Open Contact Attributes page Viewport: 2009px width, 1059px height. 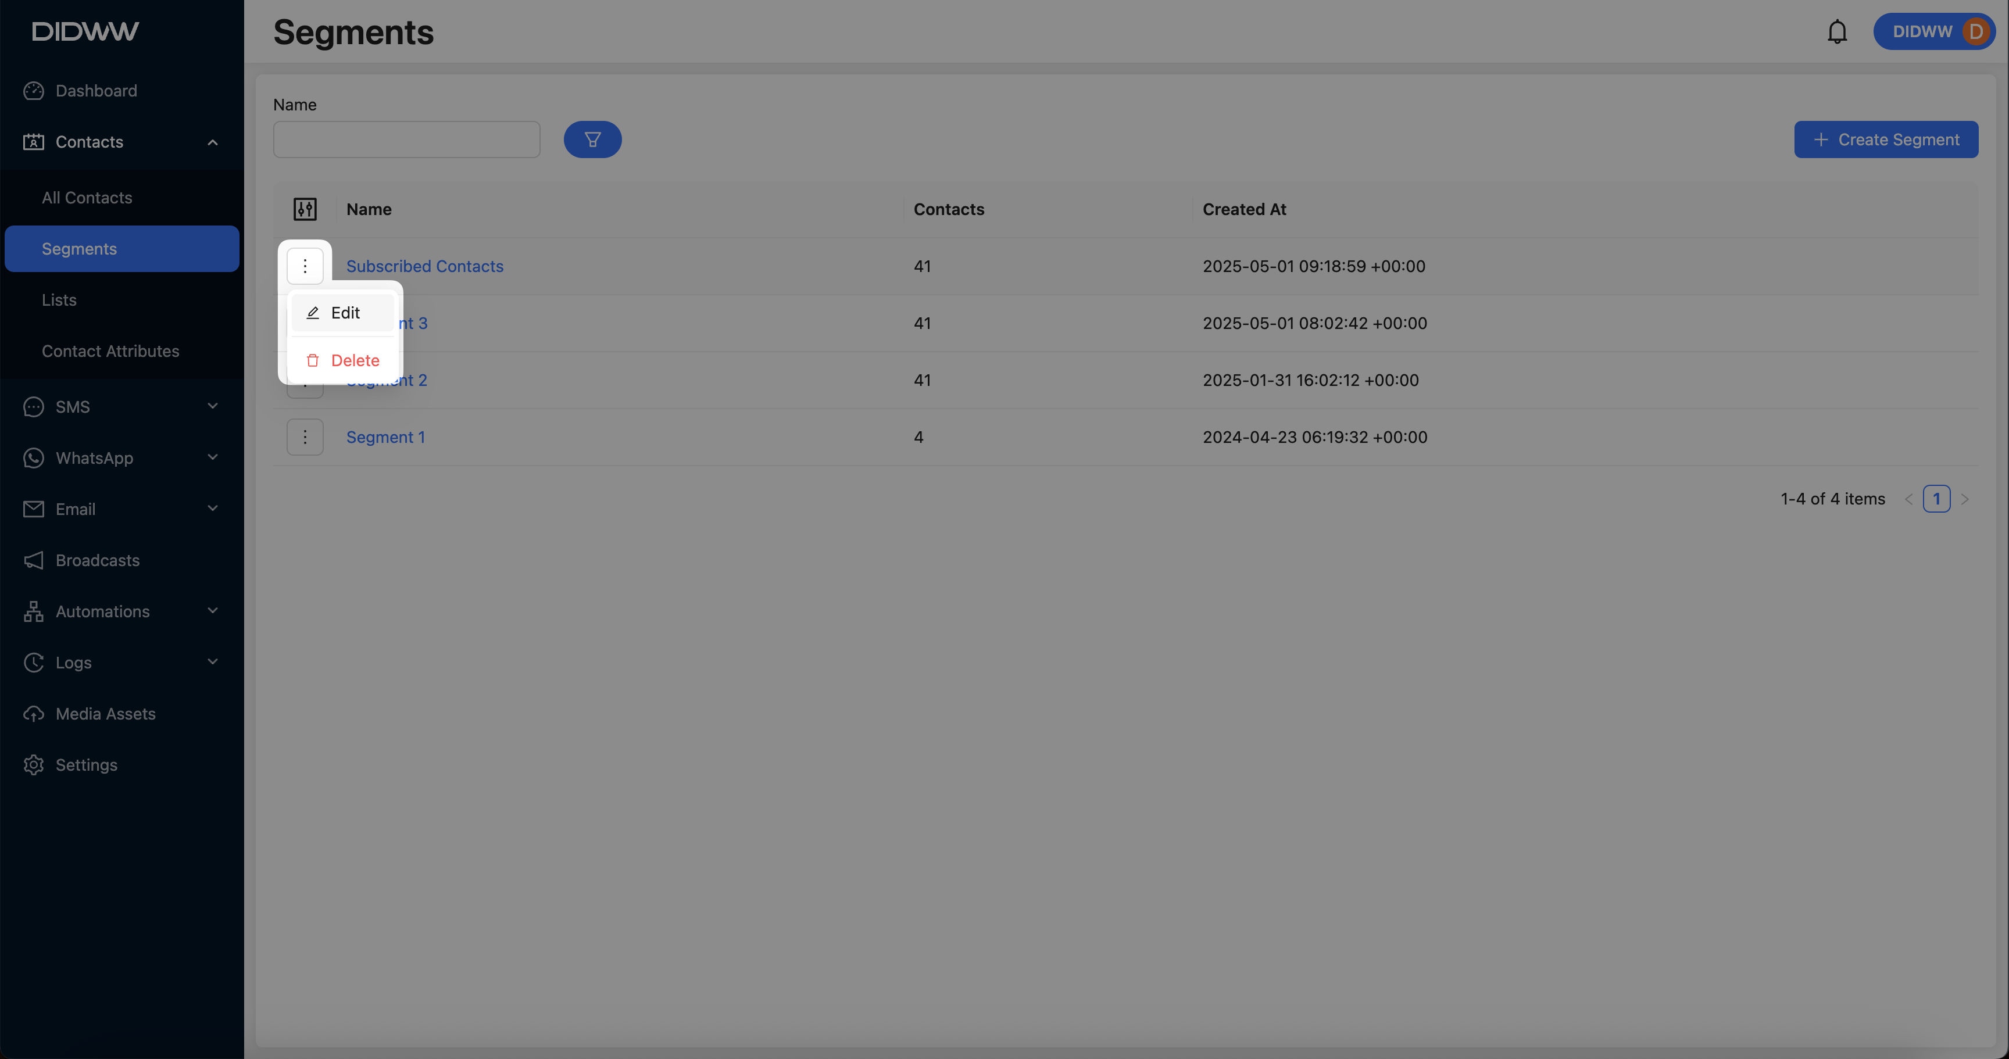121,351
